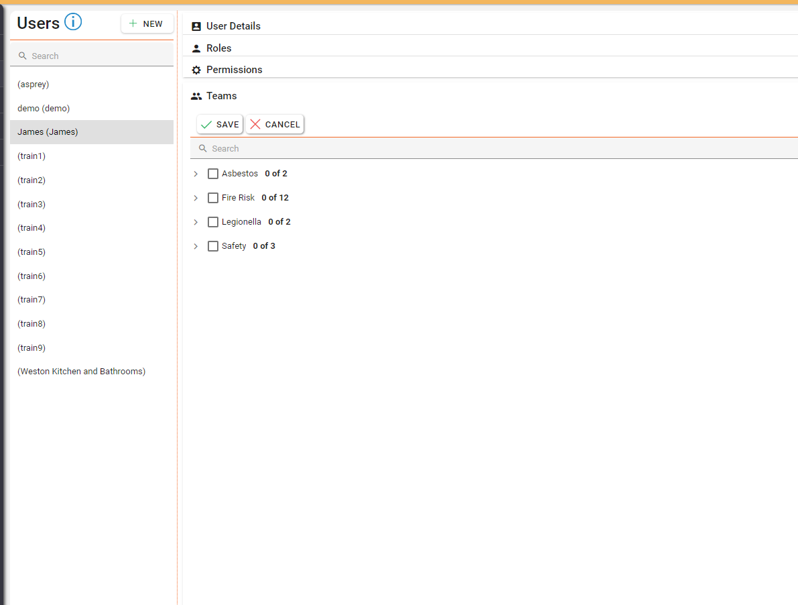The width and height of the screenshot is (798, 605).
Task: Check the Legionella checkbox
Action: [x=213, y=222]
